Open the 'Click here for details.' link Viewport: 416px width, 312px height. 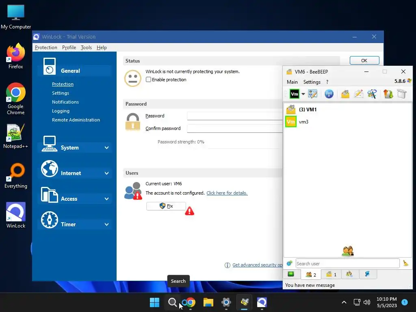(x=227, y=193)
